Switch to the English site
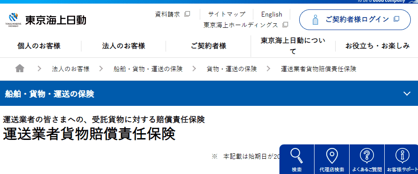Viewport: 418px width, 174px height. pyautogui.click(x=271, y=14)
